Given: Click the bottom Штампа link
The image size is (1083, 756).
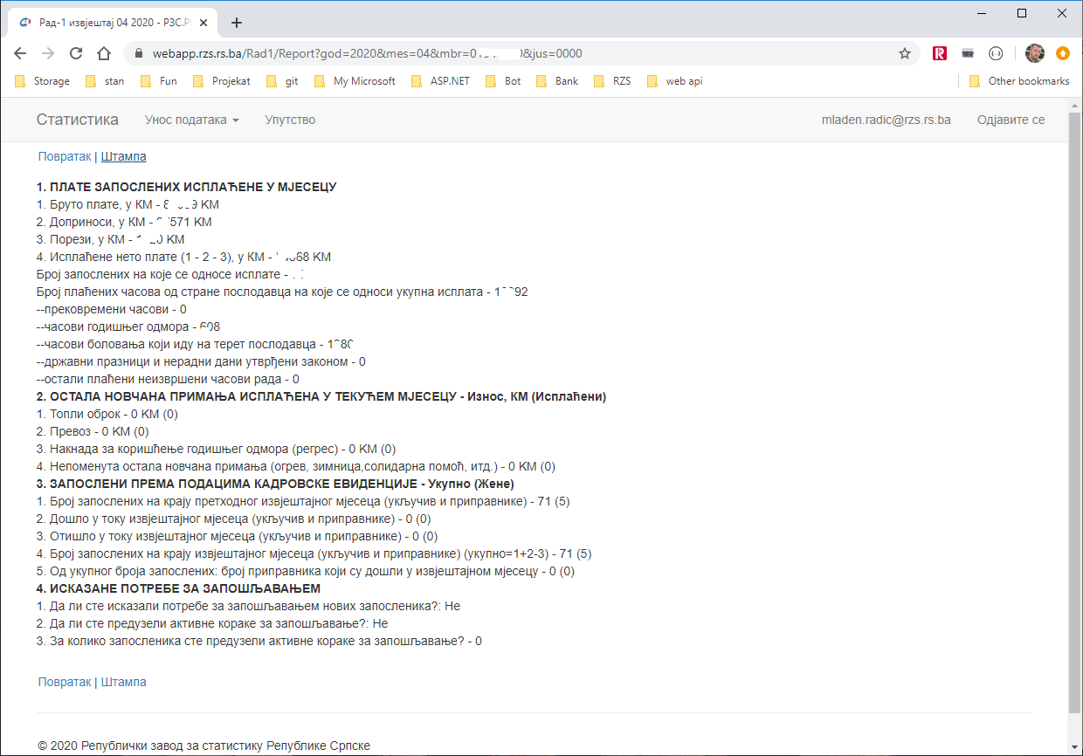Looking at the screenshot, I should click(x=124, y=682).
